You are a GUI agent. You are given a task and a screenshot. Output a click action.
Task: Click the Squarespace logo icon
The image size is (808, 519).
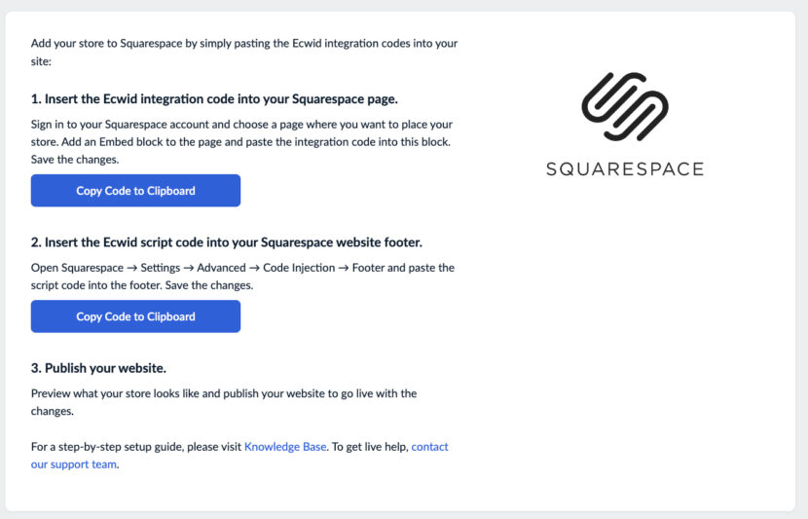coord(624,108)
